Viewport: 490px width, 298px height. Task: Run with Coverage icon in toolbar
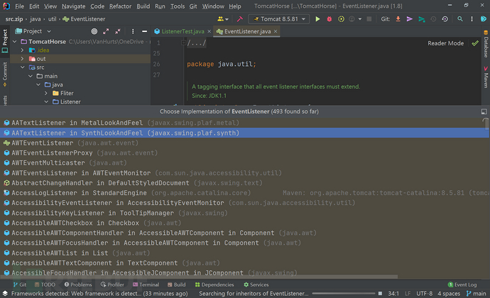coord(342,18)
